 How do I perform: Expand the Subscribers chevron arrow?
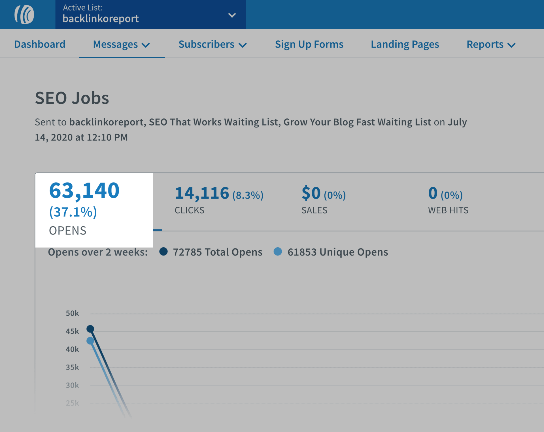pyautogui.click(x=243, y=45)
